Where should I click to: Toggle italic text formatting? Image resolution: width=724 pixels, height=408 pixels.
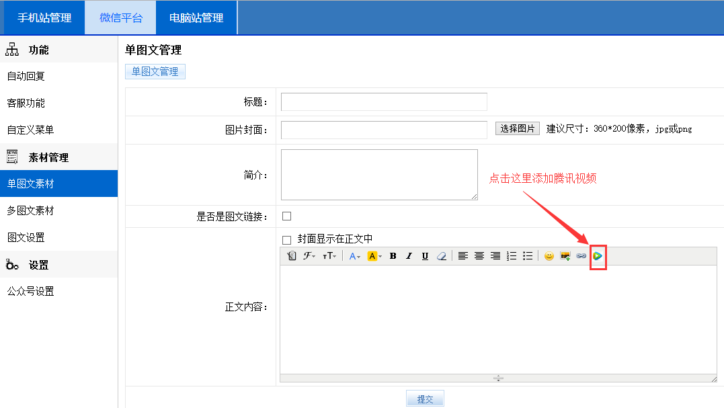coord(409,256)
